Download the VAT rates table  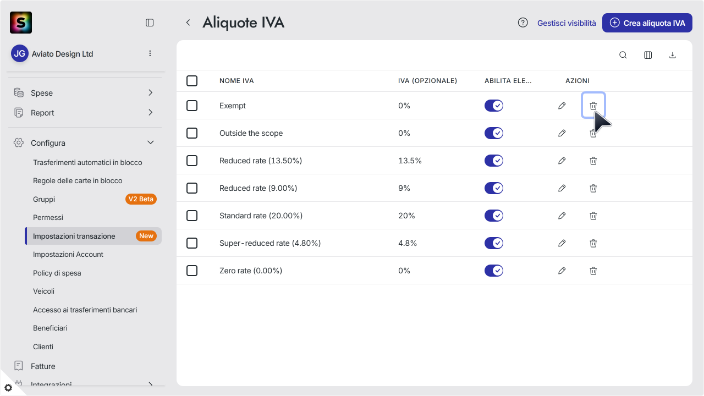(672, 55)
